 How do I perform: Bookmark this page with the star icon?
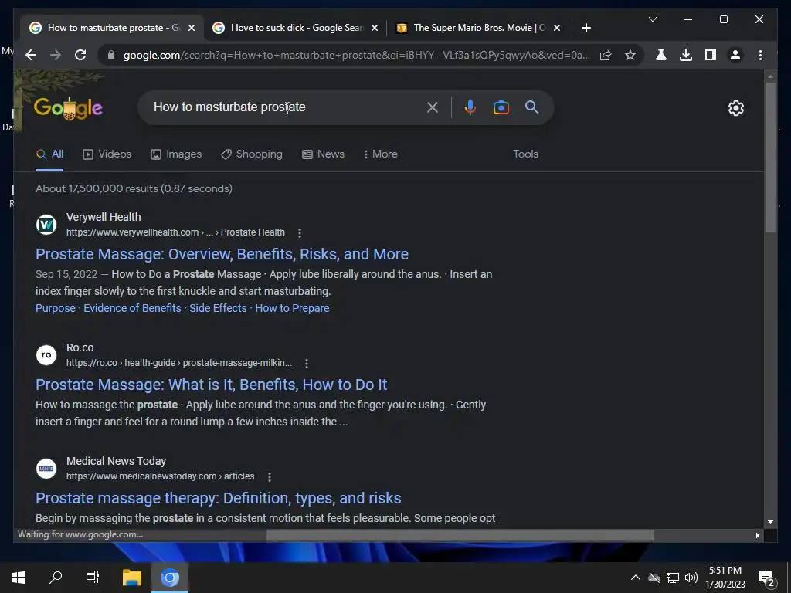[630, 55]
